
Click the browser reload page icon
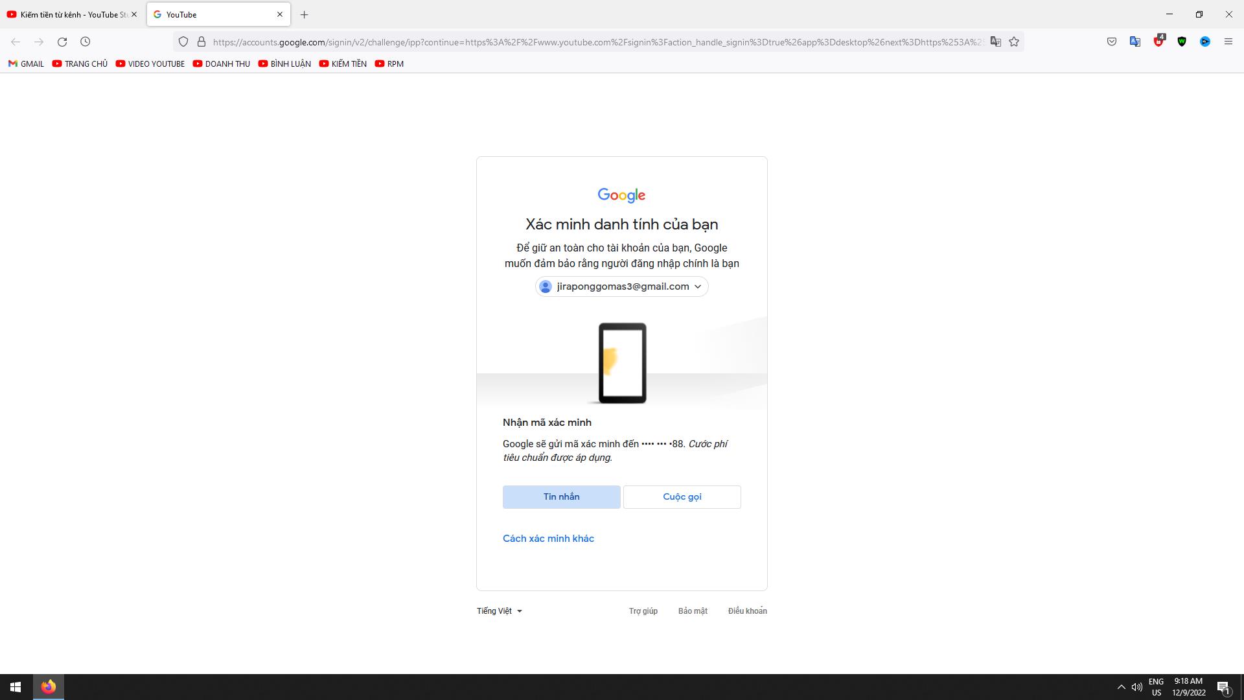(62, 41)
